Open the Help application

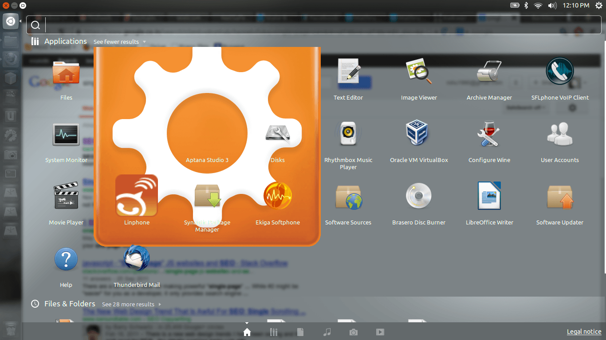coord(66,259)
